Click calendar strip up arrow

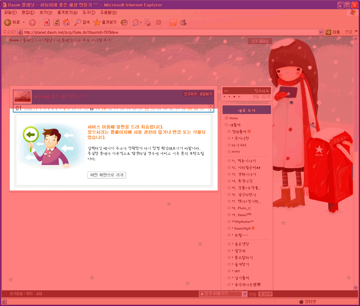tap(210, 106)
